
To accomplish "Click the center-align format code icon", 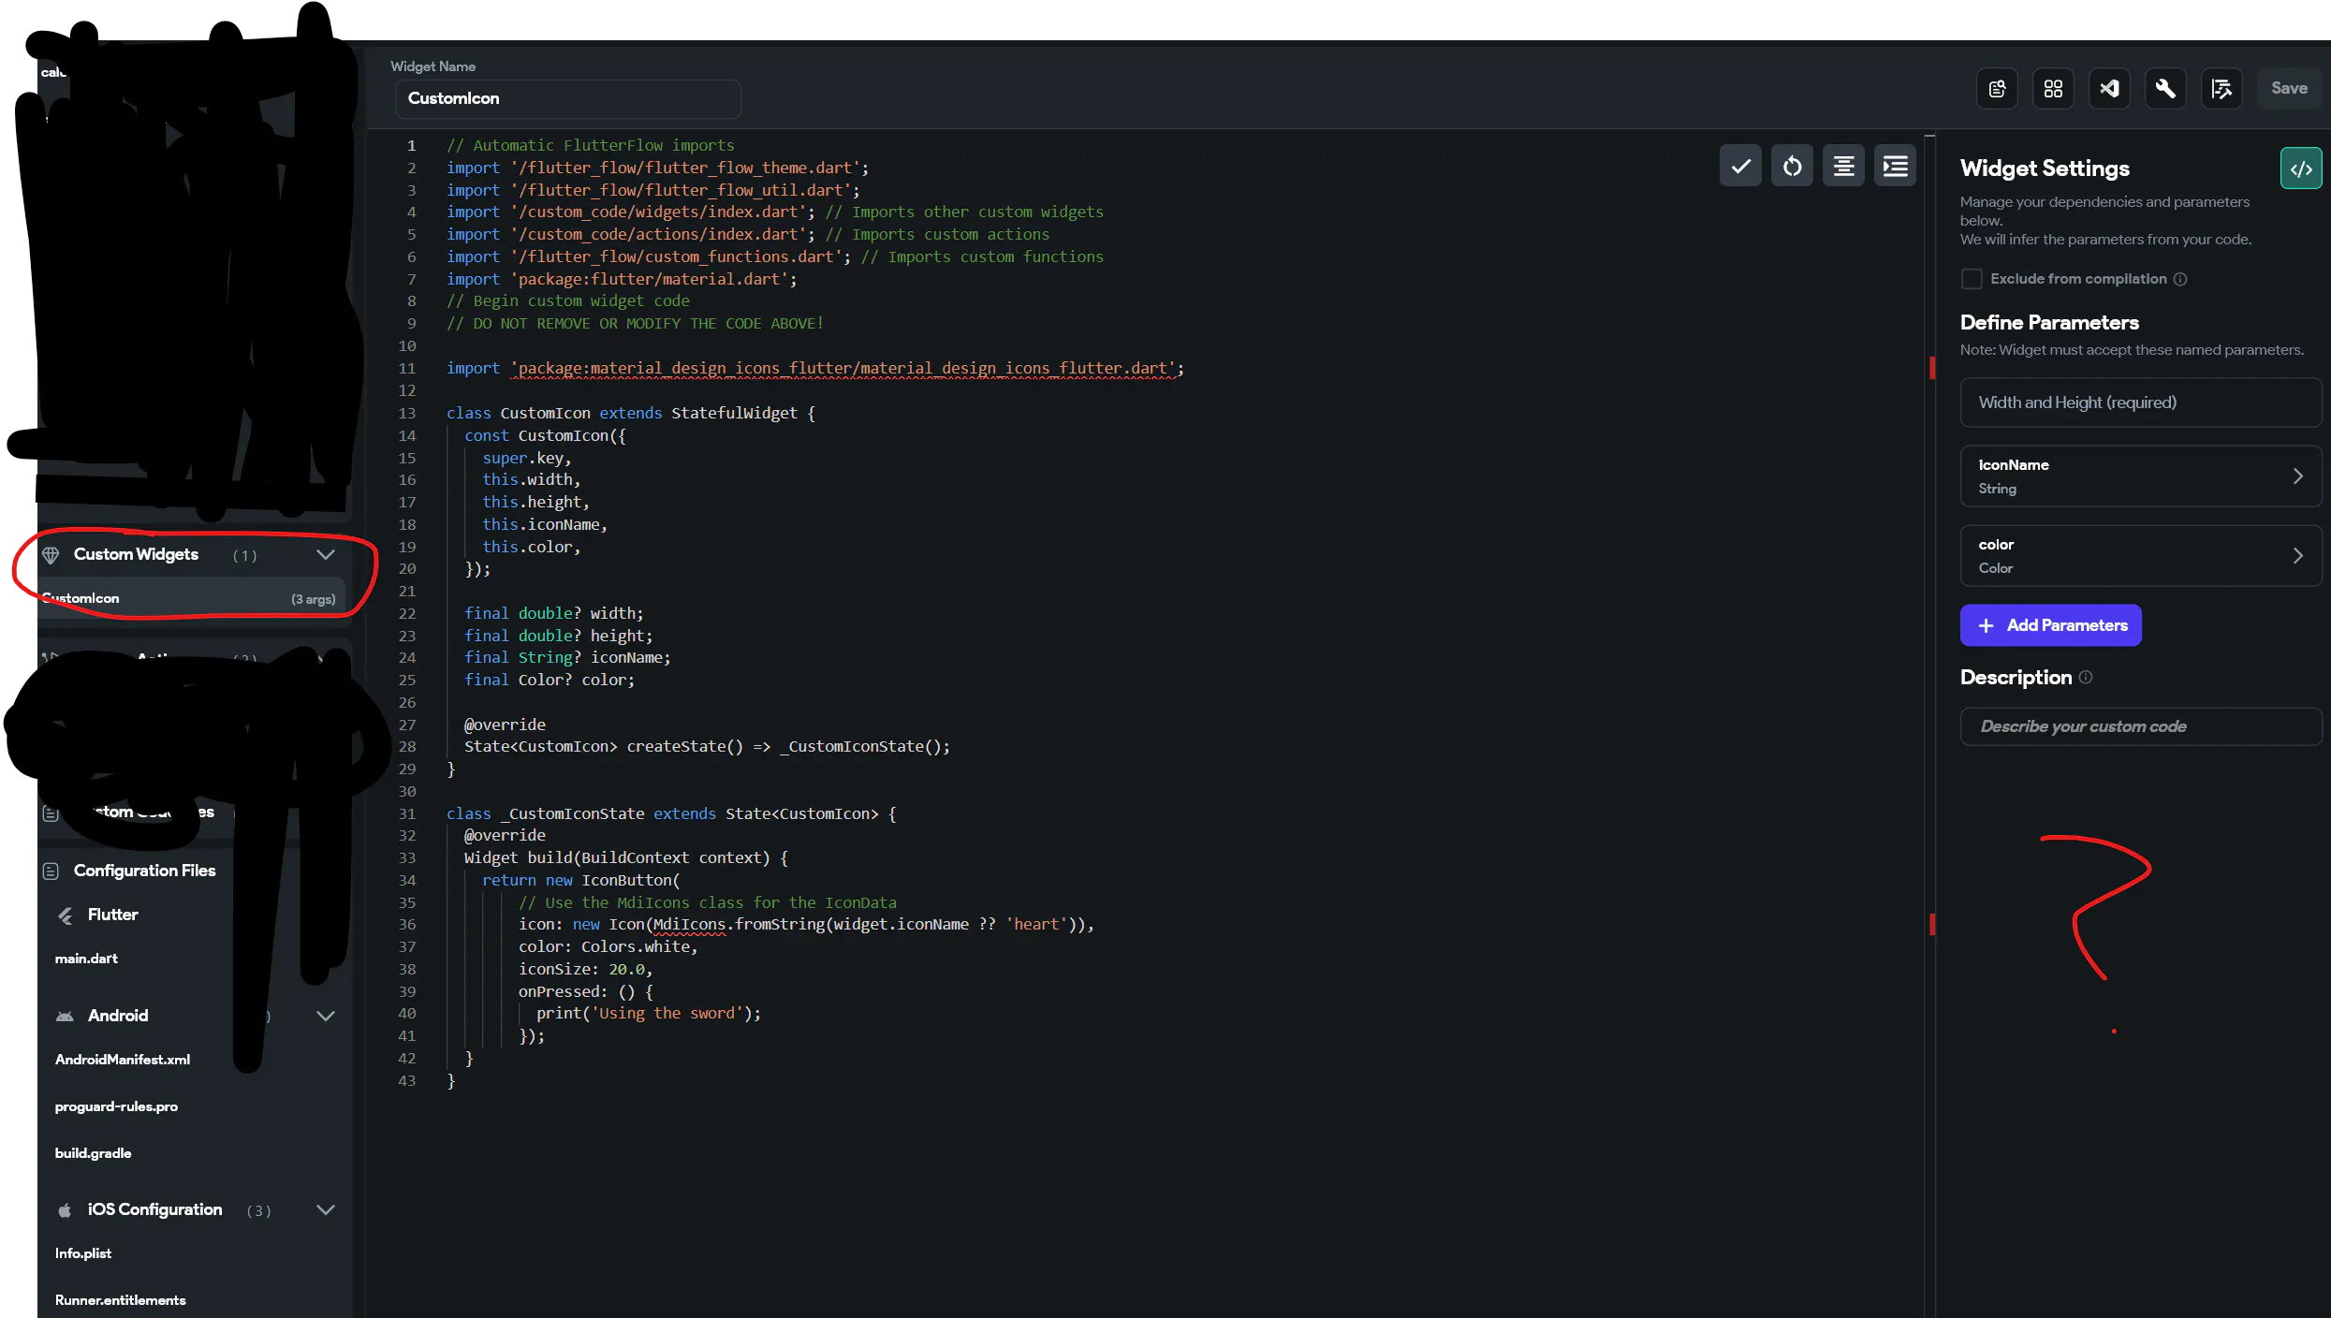I will (1843, 167).
